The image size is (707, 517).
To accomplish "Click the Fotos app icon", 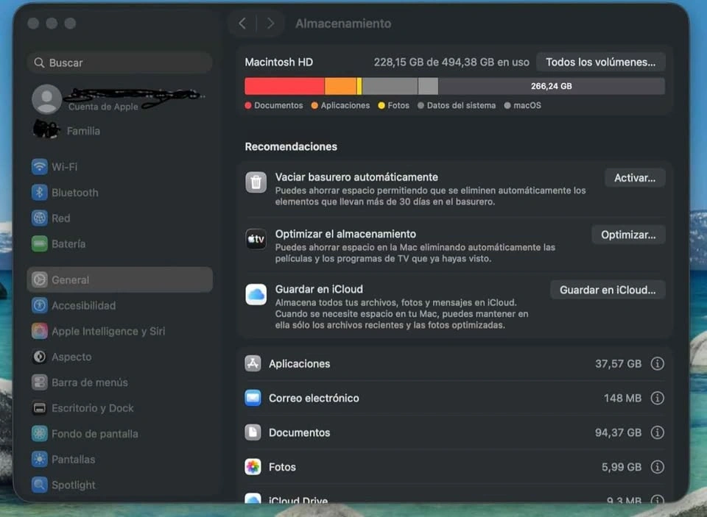I will point(253,467).
